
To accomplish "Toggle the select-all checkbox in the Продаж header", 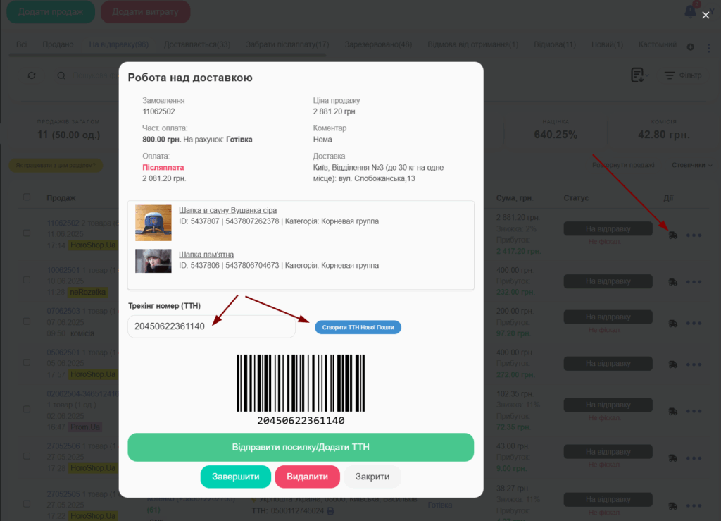I will click(x=27, y=197).
